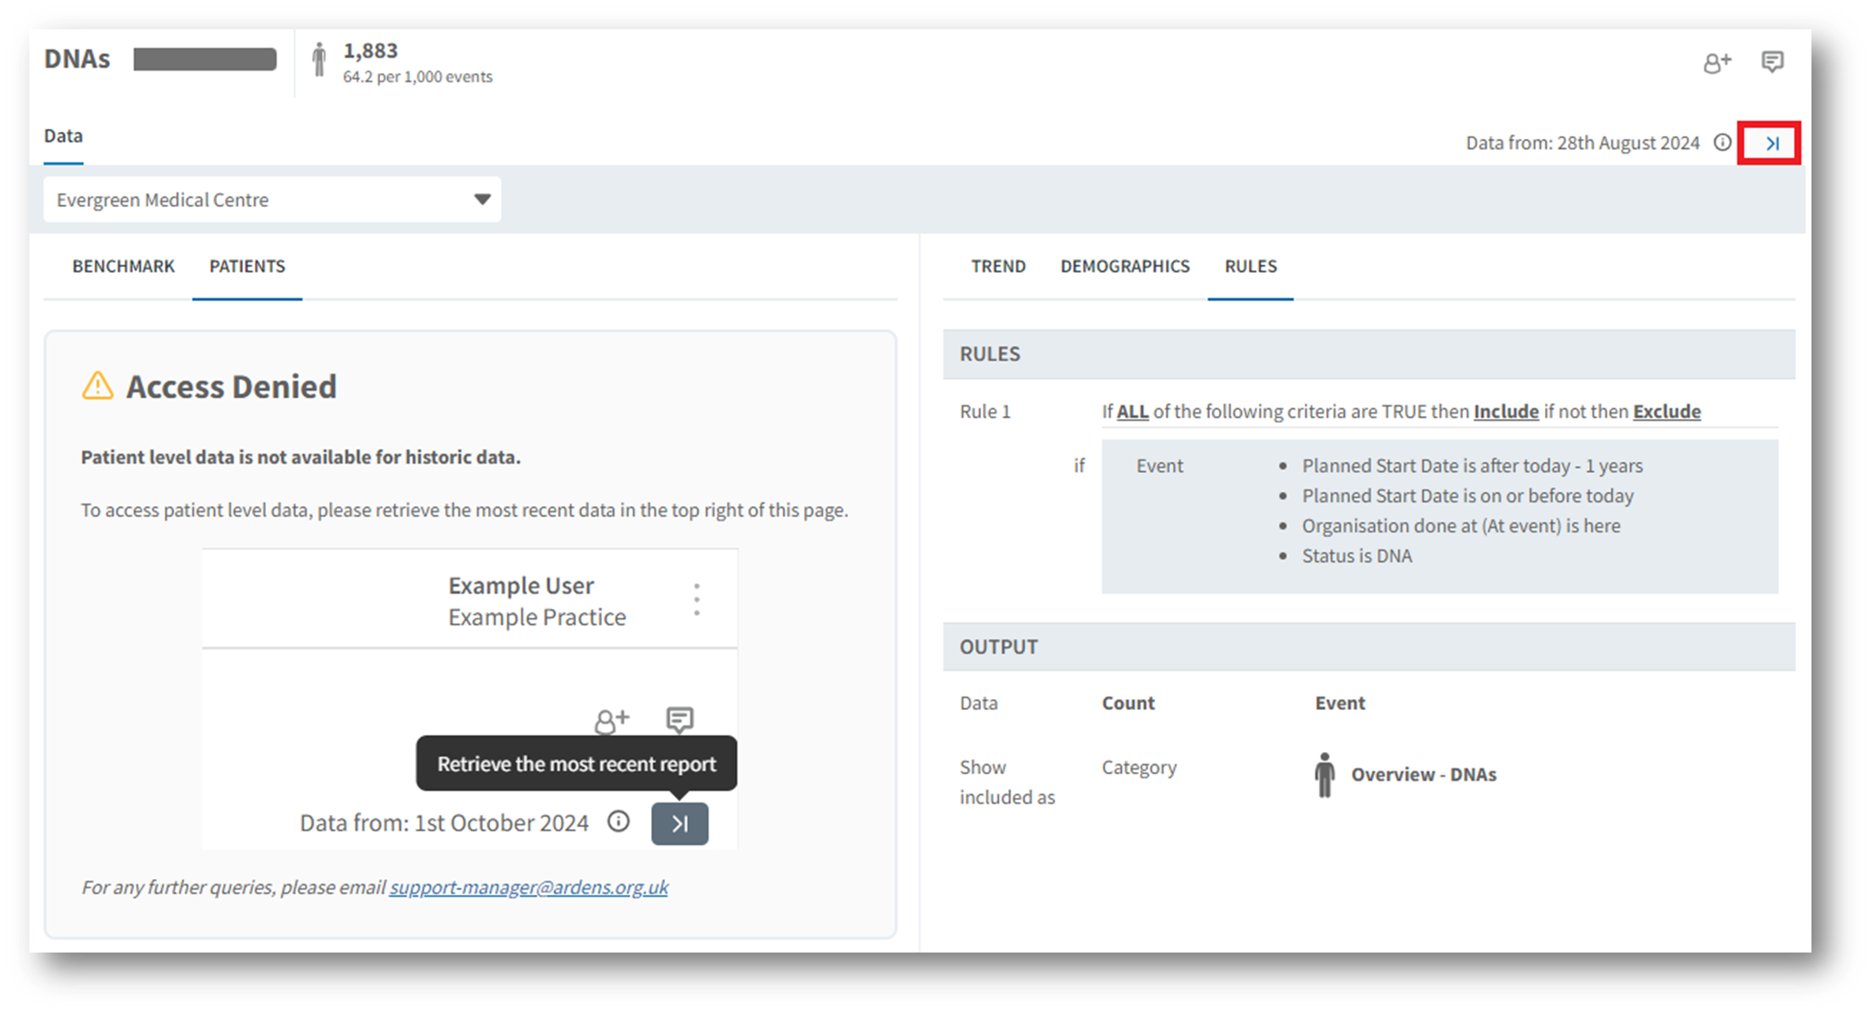This screenshot has height=1012, width=1871.
Task: Click the add user icon in header
Action: [1716, 63]
